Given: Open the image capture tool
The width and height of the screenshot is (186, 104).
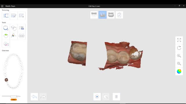Looking at the screenshot, I should click(22, 28).
